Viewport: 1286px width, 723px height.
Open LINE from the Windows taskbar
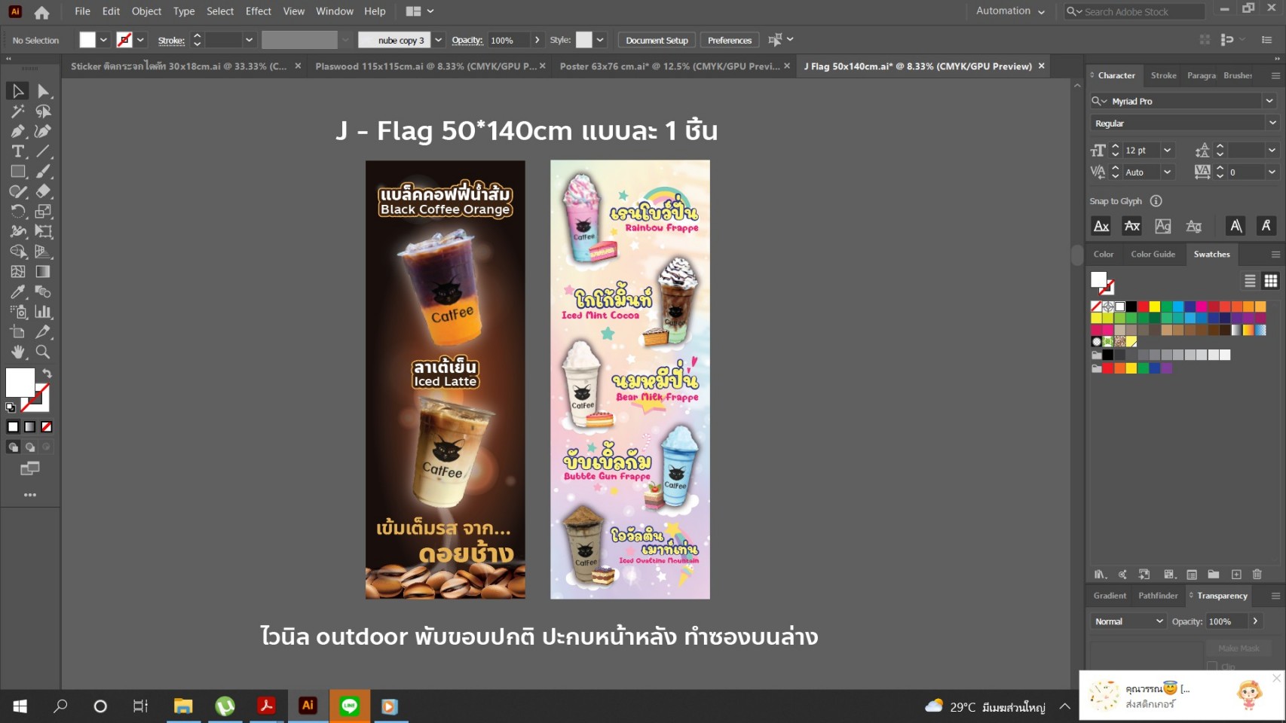tap(349, 706)
